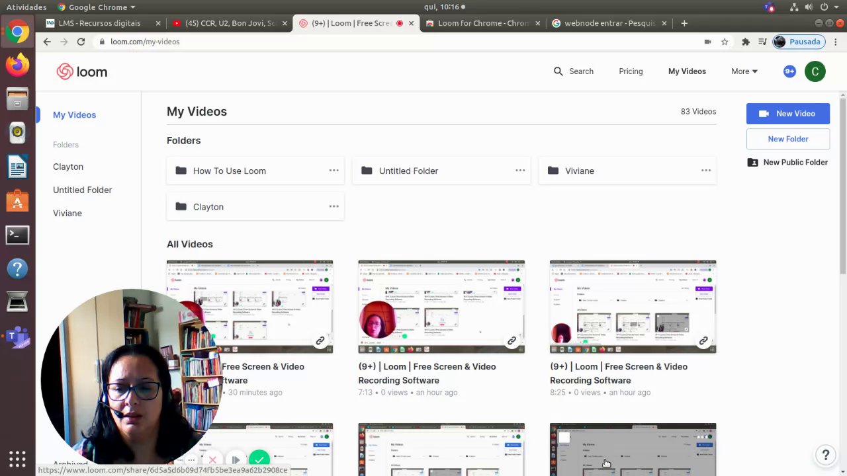
Task: Open the 9+ notifications badge
Action: 789,71
